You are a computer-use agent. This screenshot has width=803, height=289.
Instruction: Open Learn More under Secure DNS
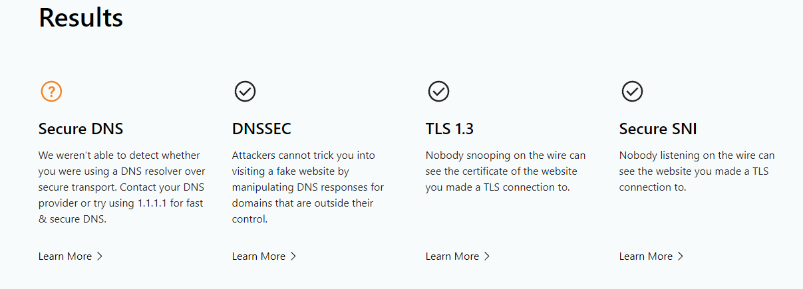tap(65, 256)
